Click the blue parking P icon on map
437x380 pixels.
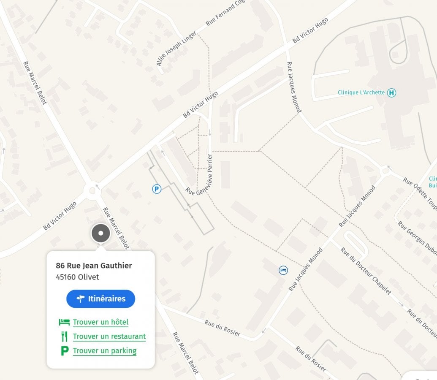coord(157,189)
